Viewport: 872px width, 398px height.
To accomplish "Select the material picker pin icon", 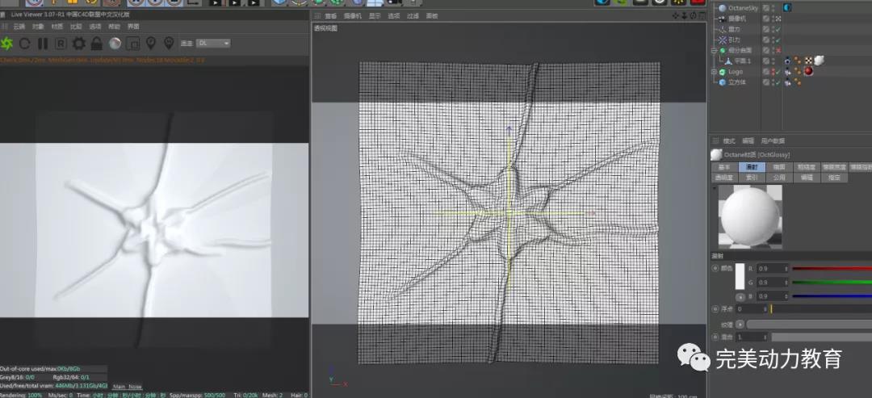I will (169, 43).
